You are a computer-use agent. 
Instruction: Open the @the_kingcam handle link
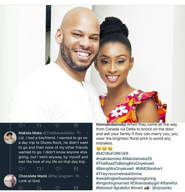(x=60, y=176)
